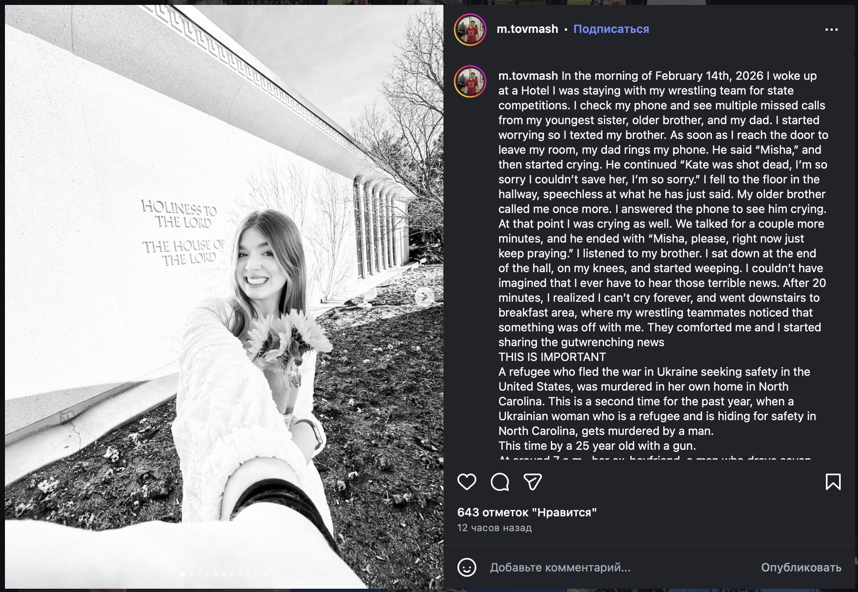Viewport: 858px width, 592px height.
Task: Open the m.tovmash username starting the caption
Action: (x=528, y=76)
